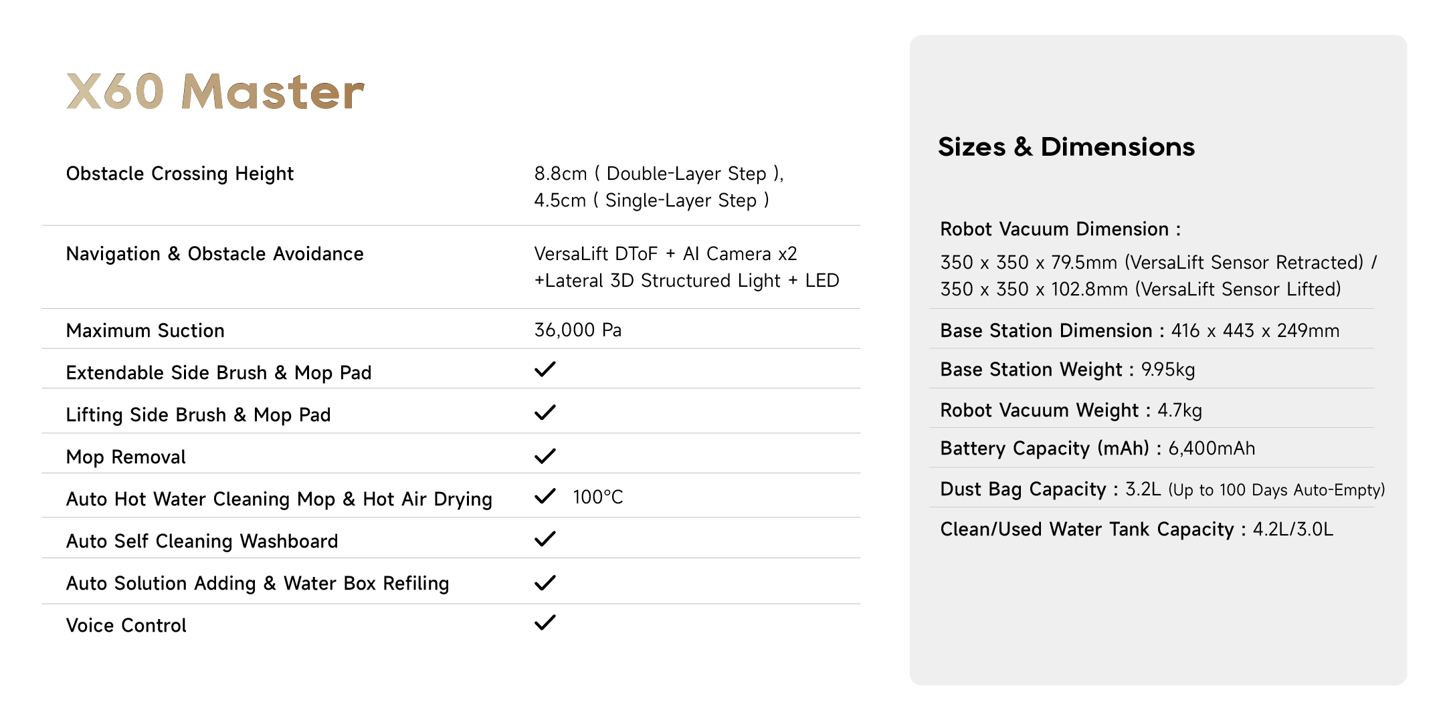Click the 36,000 Pa suction value
Image resolution: width=1445 pixels, height=722 pixels.
point(577,330)
